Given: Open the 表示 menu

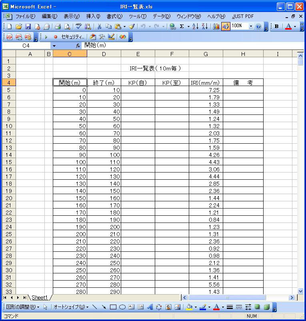Looking at the screenshot, I should pyautogui.click(x=72, y=16).
